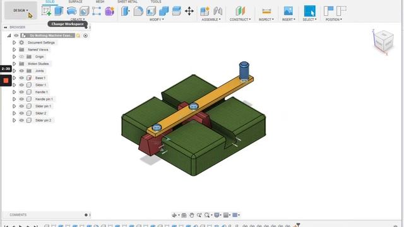Open the Modify dropdown menu
Screen dimensions: 404x227
[x=157, y=20]
